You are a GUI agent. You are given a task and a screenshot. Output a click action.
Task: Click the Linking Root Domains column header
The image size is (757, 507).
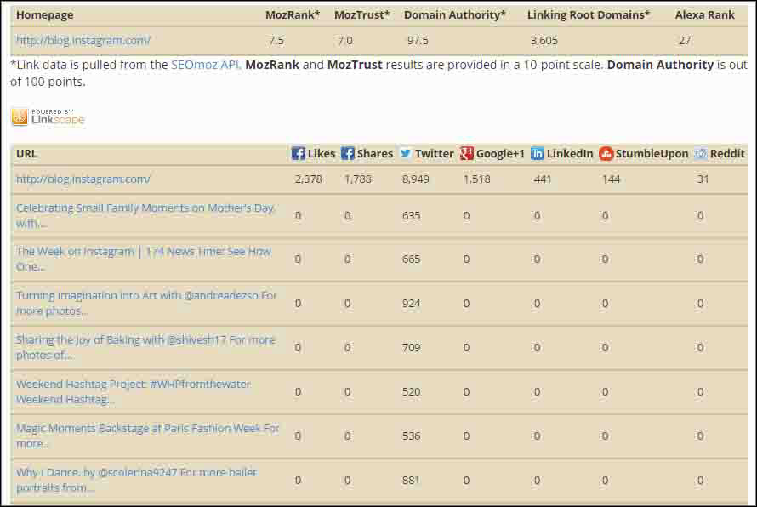coord(588,14)
